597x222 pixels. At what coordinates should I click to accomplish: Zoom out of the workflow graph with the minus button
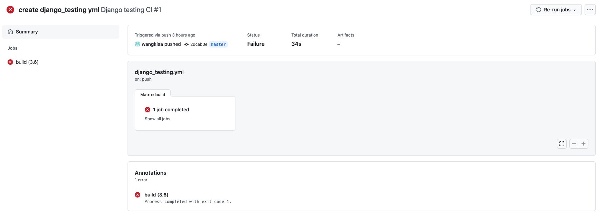[x=574, y=144]
